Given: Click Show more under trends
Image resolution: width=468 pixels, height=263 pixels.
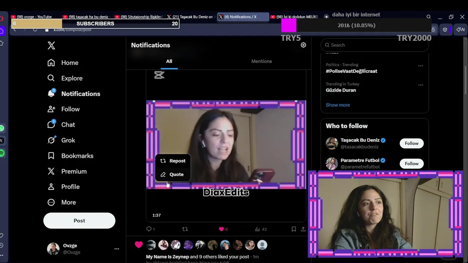Looking at the screenshot, I should coord(338,105).
